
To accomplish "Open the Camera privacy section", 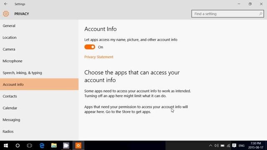I will tap(39, 49).
